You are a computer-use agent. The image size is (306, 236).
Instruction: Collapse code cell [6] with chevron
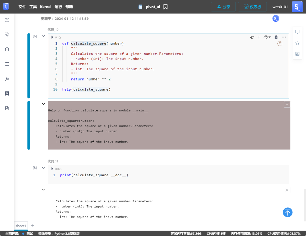pyautogui.click(x=44, y=36)
